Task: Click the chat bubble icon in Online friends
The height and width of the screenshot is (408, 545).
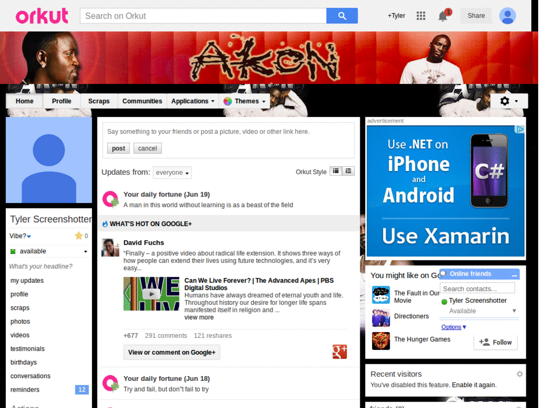Action: pyautogui.click(x=443, y=274)
